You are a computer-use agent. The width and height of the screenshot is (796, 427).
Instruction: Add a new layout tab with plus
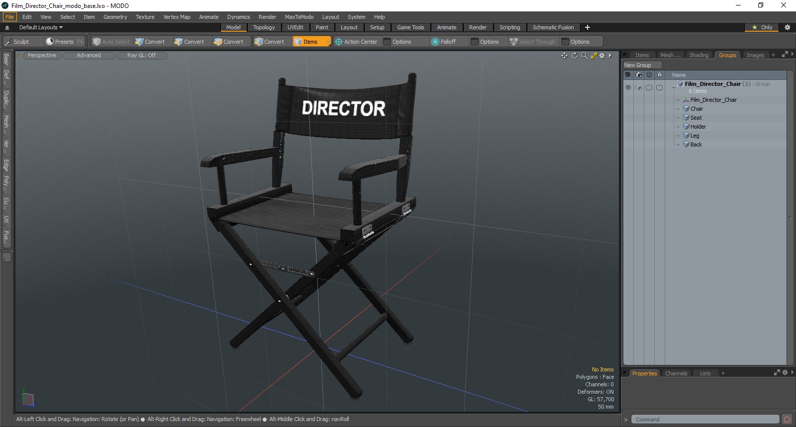(588, 27)
